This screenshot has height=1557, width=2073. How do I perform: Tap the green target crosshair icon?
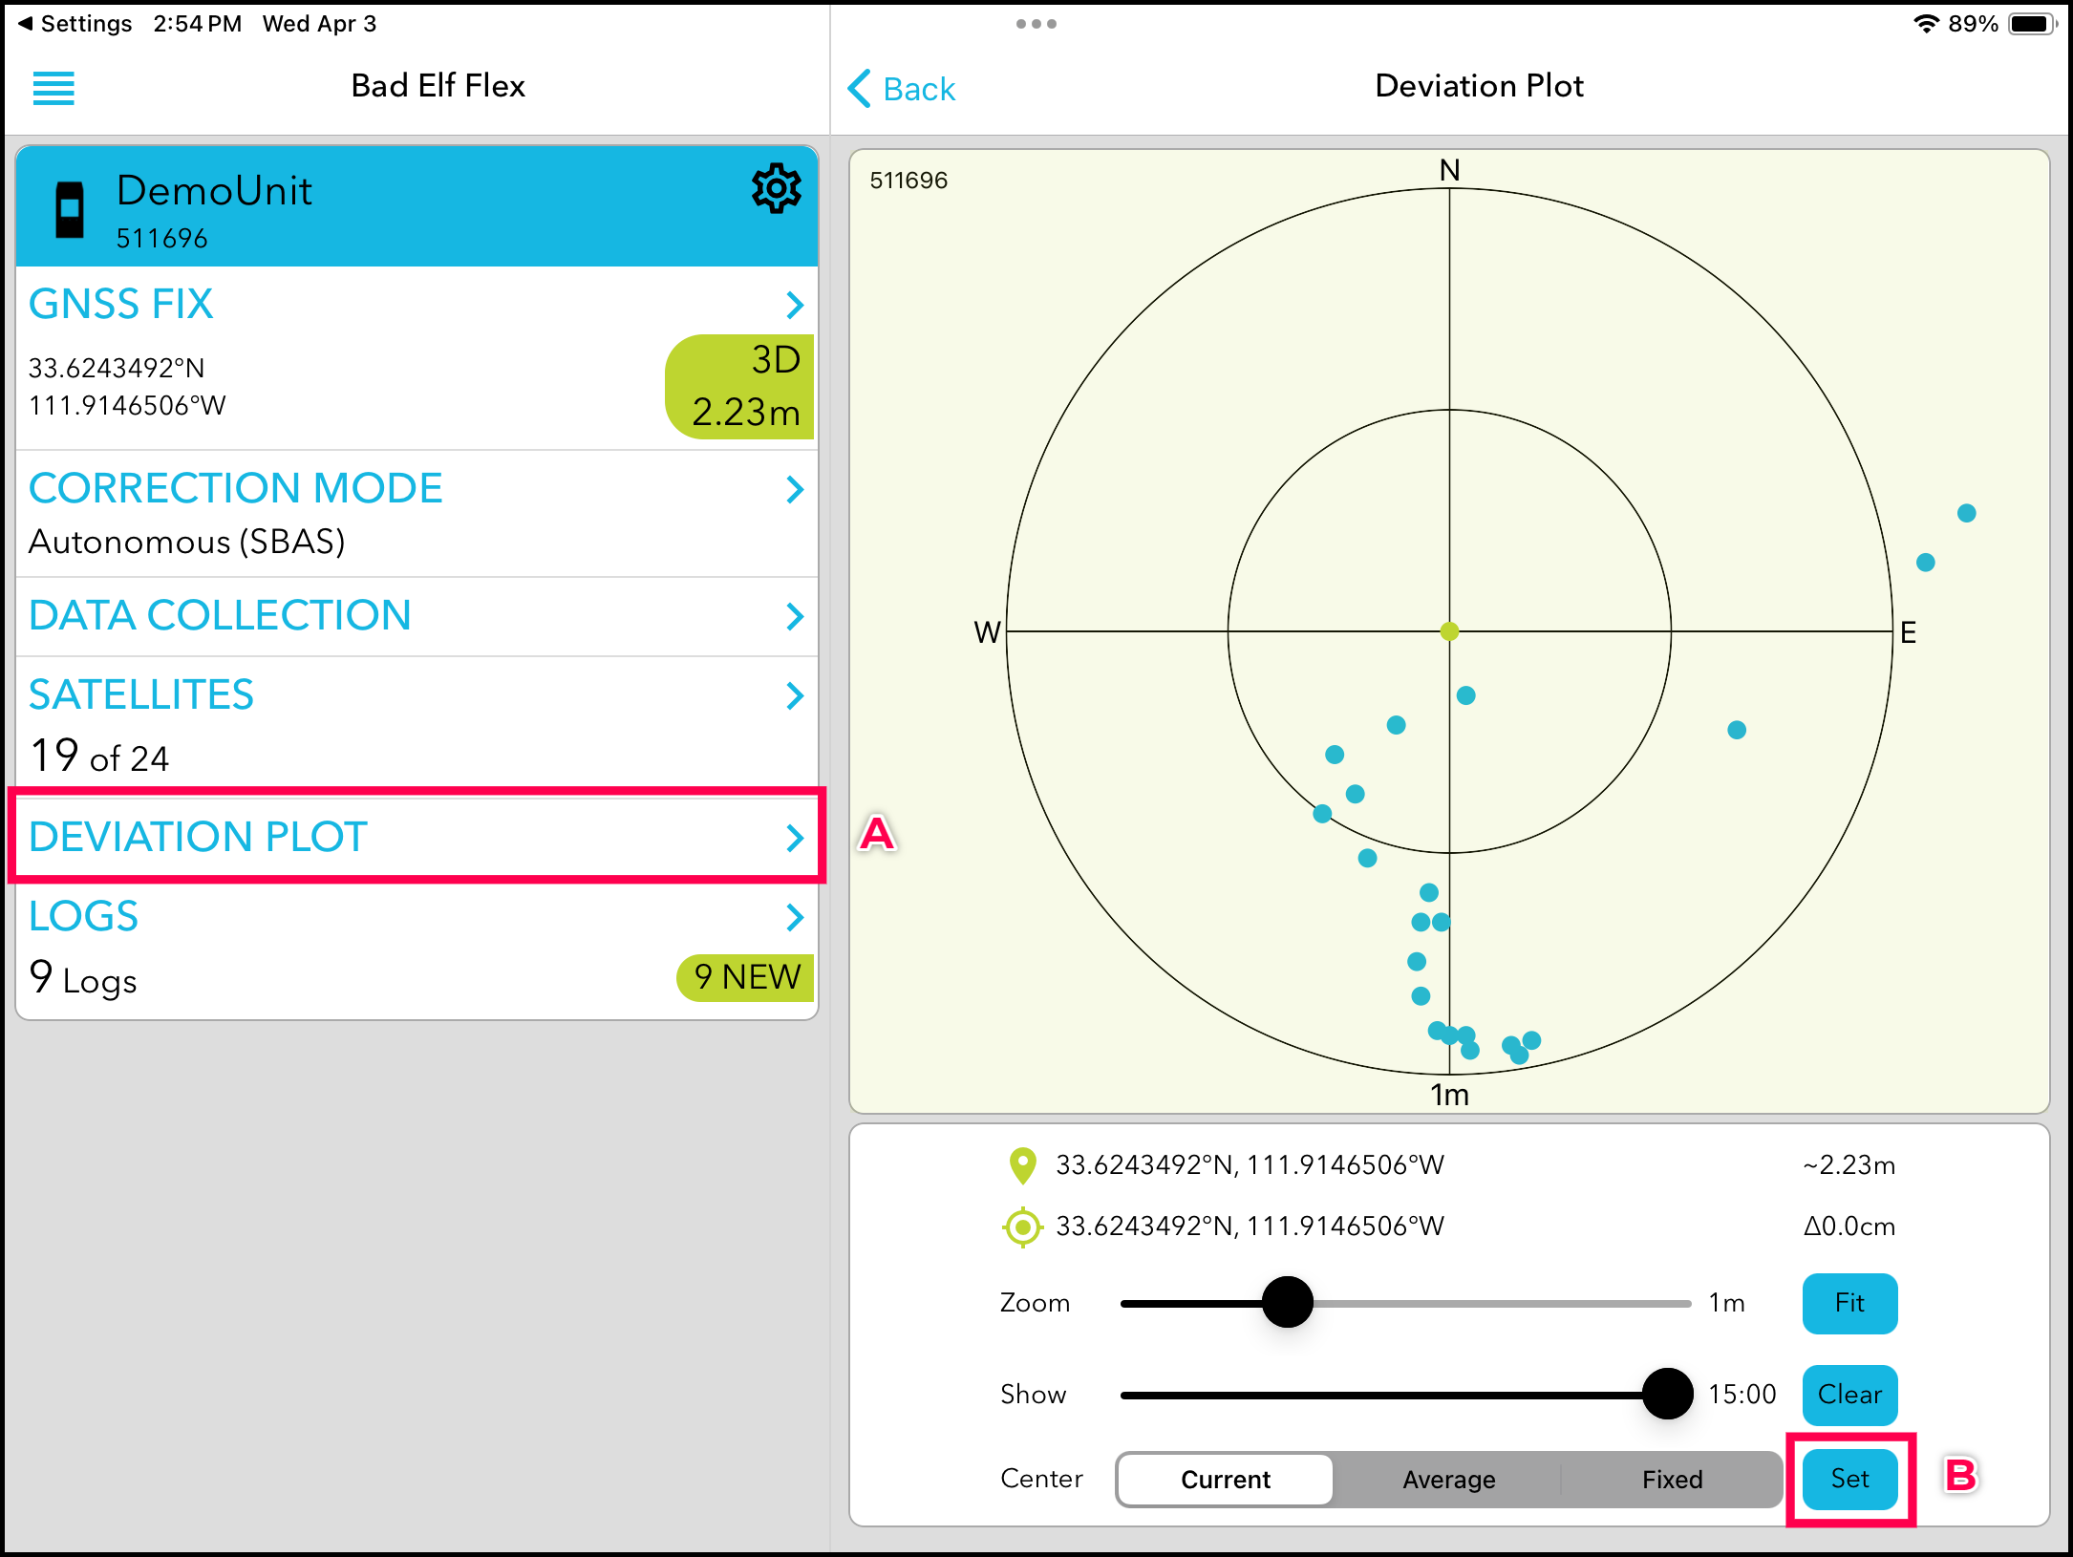tap(1022, 1226)
